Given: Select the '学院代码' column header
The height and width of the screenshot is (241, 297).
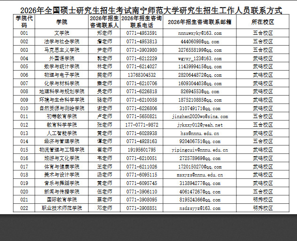Looking at the screenshot, I should (x=24, y=22).
